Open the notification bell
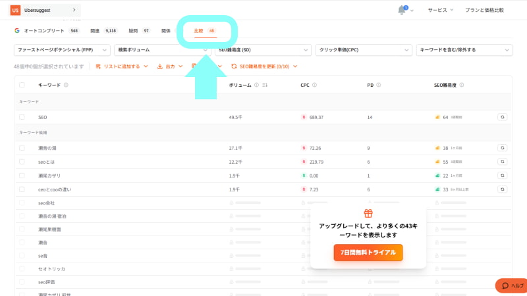 click(402, 10)
